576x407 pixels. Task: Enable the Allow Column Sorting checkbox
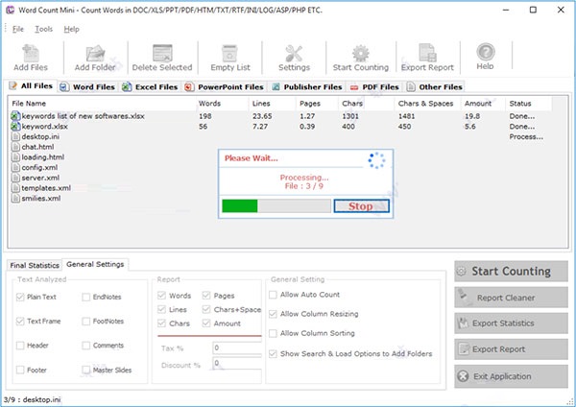(x=274, y=333)
